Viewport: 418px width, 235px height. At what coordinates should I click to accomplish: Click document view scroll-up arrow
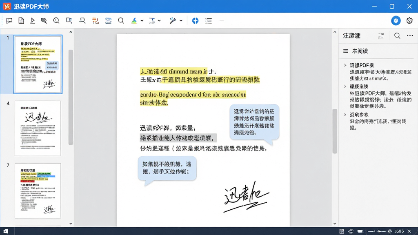point(335,32)
